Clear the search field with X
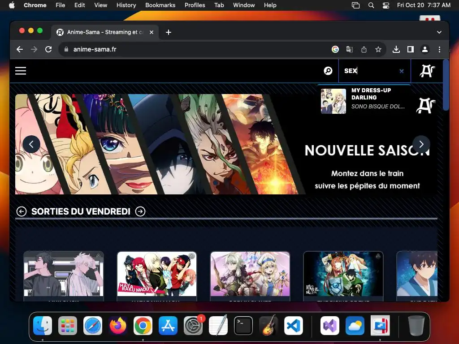The image size is (459, 344). pyautogui.click(x=401, y=71)
